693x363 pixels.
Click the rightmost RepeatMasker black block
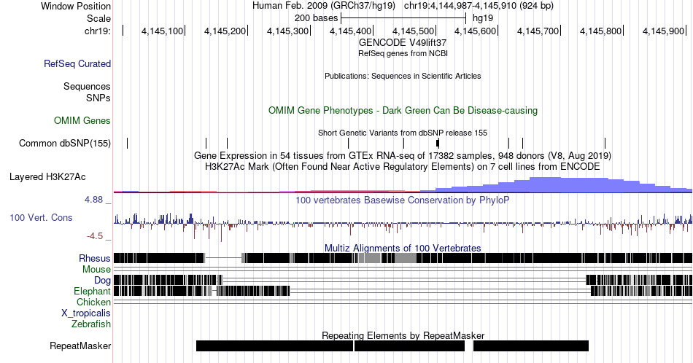pos(531,346)
